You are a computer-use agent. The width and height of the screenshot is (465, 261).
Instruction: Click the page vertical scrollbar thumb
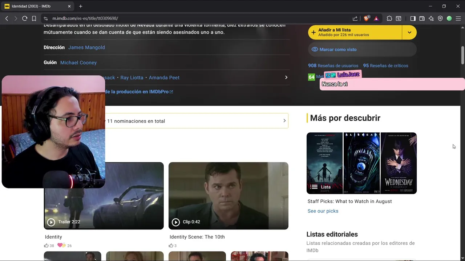pyautogui.click(x=463, y=55)
